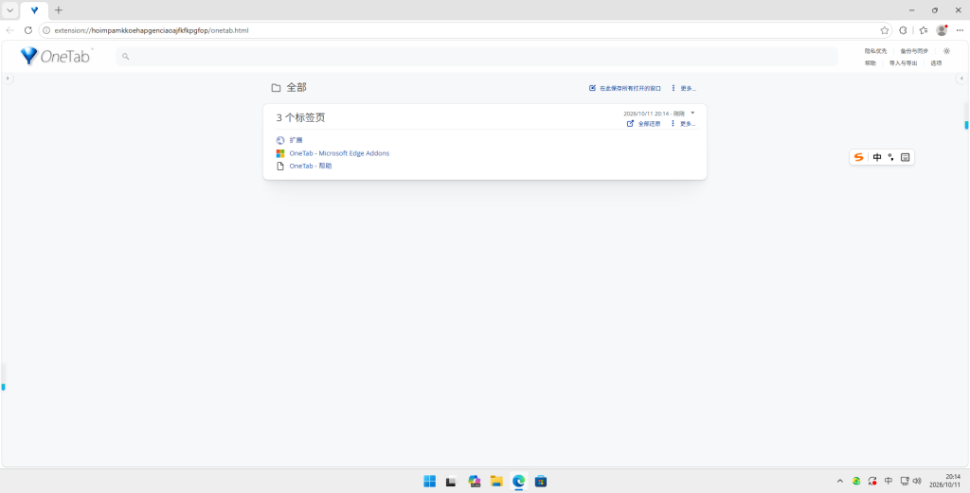Click the browser back arrow
Screen dimensions: 970x493
click(9, 30)
